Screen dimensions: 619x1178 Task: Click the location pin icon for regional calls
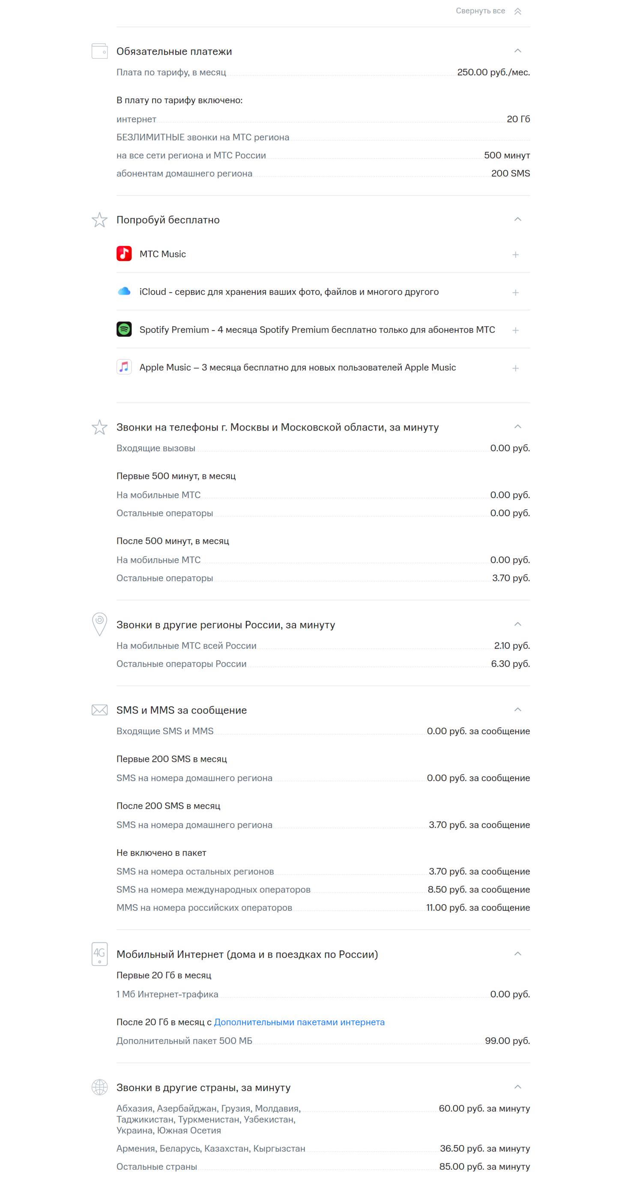click(x=100, y=624)
